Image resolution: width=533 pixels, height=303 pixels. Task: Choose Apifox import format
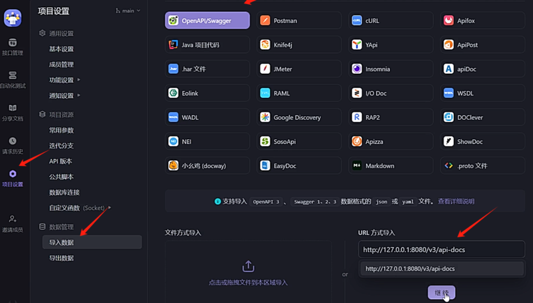[x=483, y=20]
